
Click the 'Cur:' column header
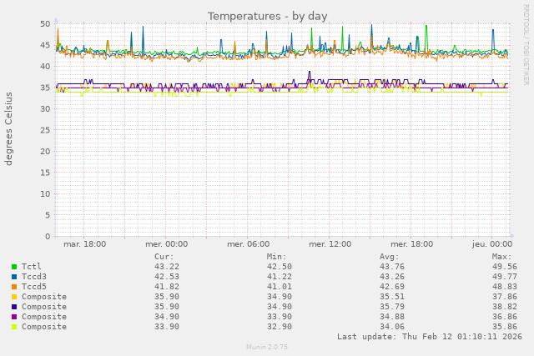coord(164,257)
